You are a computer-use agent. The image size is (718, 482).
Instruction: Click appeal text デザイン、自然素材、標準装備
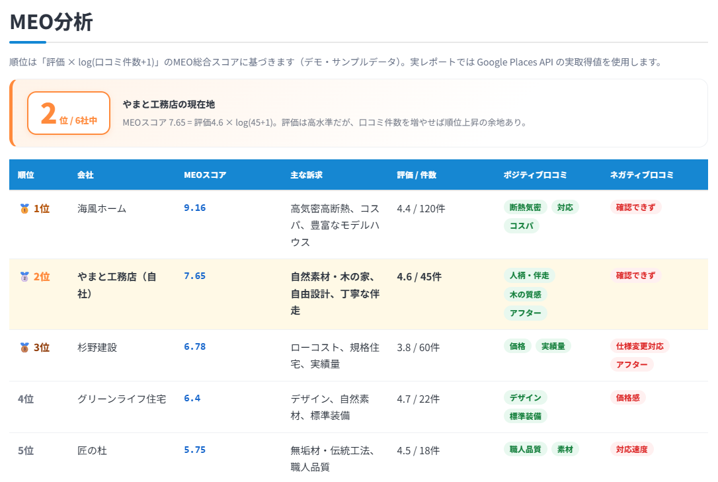click(330, 407)
